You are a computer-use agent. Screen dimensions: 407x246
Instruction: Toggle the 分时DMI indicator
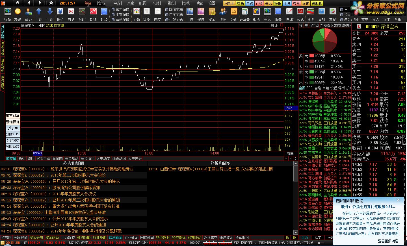pos(13,128)
